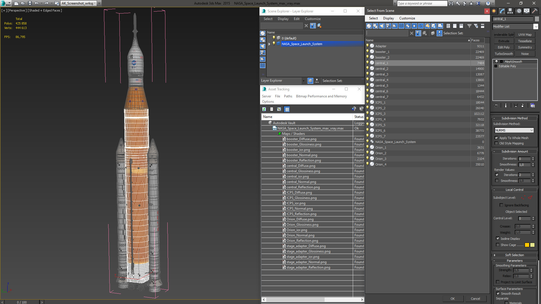Open Subdivision Method NURMS dropdown
The image size is (541, 304).
pyautogui.click(x=514, y=130)
